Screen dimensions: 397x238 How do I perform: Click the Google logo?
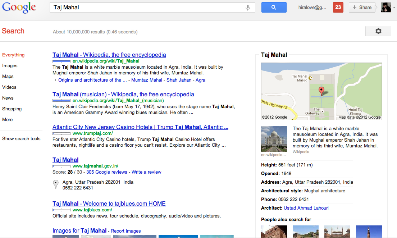(19, 7)
